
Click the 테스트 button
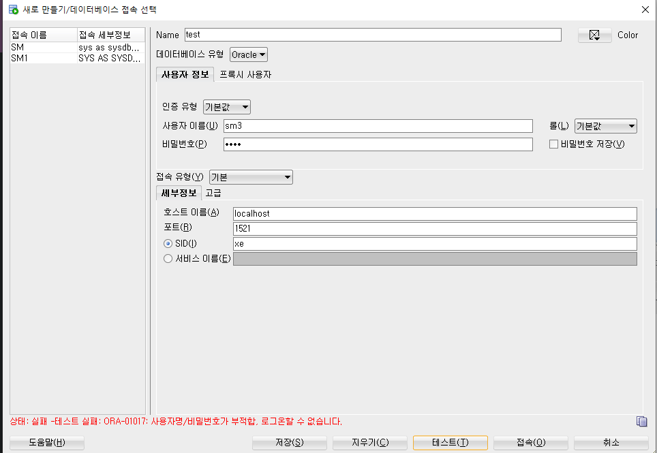[x=450, y=443]
